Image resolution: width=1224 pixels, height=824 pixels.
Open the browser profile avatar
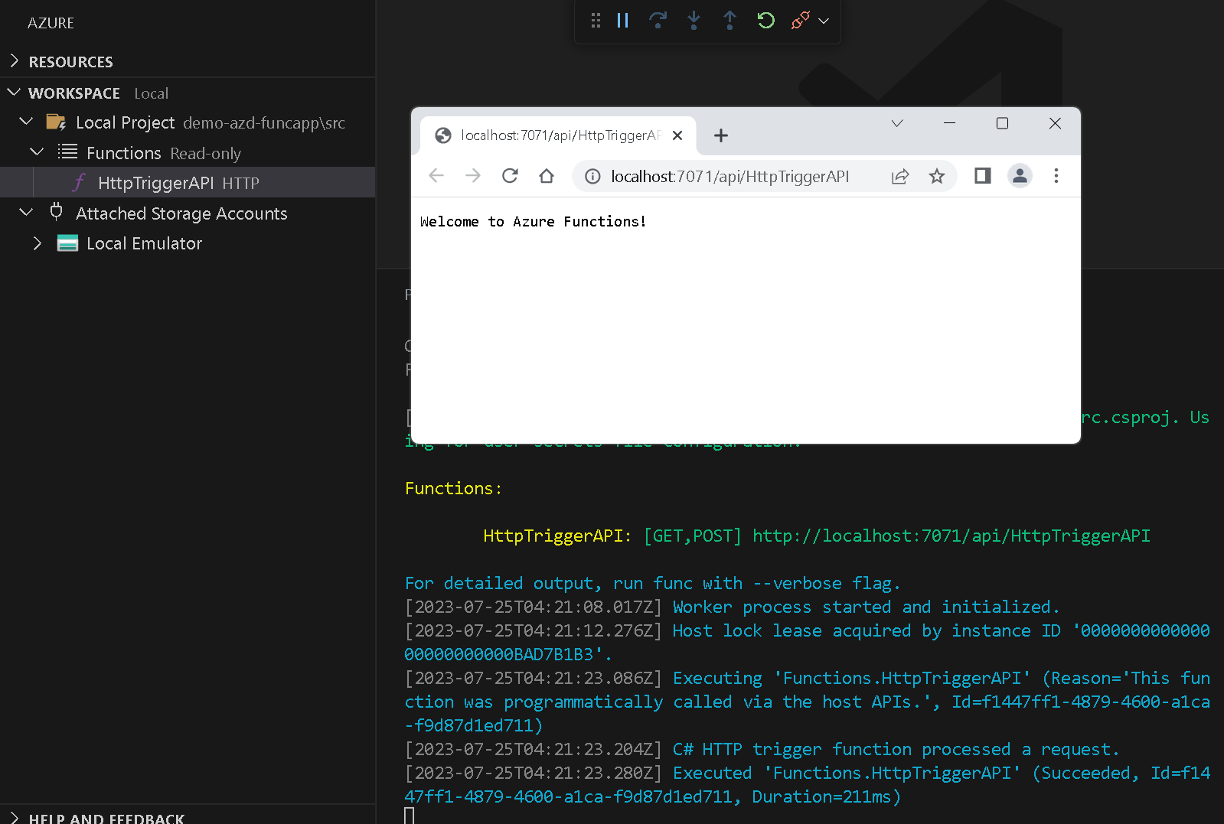[x=1020, y=176]
